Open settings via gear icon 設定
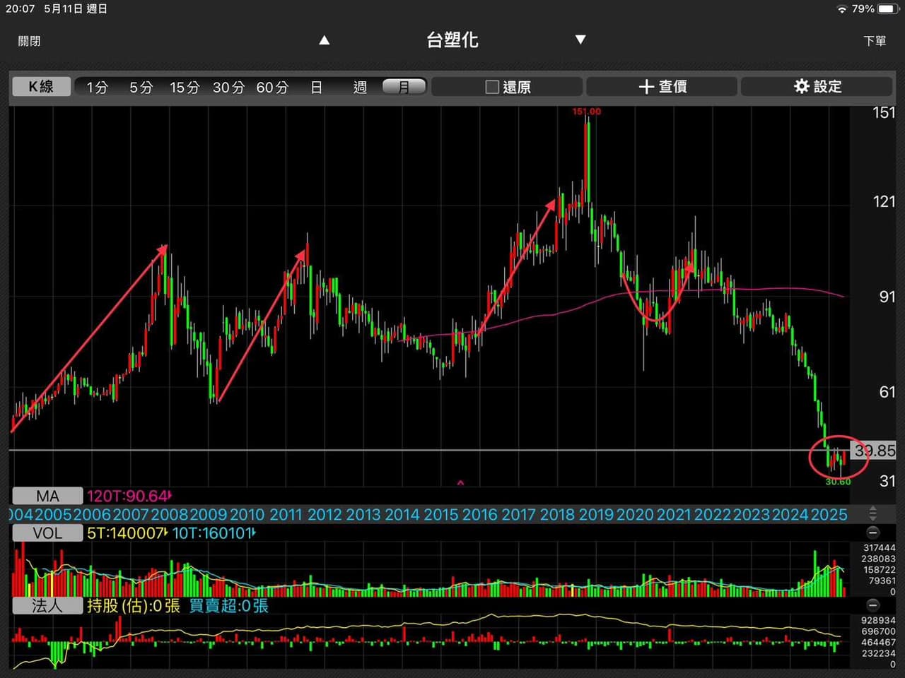Screen dimensions: 905x678 pyautogui.click(x=801, y=86)
